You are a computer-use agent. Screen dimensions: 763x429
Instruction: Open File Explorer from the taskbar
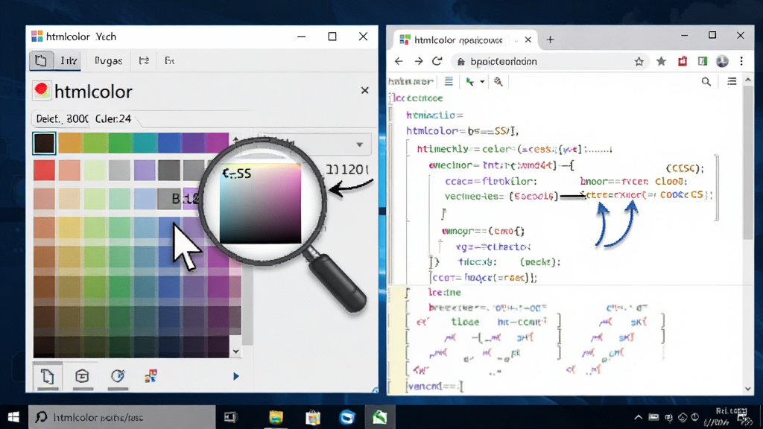coord(276,417)
